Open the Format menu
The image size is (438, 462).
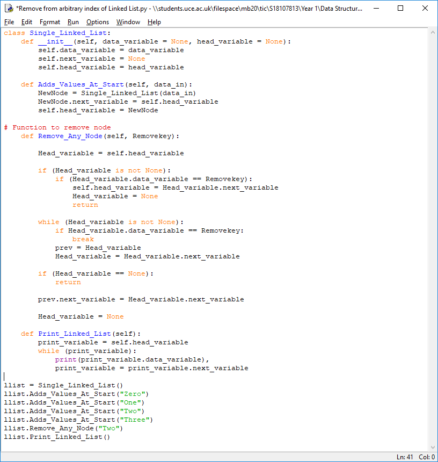(x=50, y=22)
